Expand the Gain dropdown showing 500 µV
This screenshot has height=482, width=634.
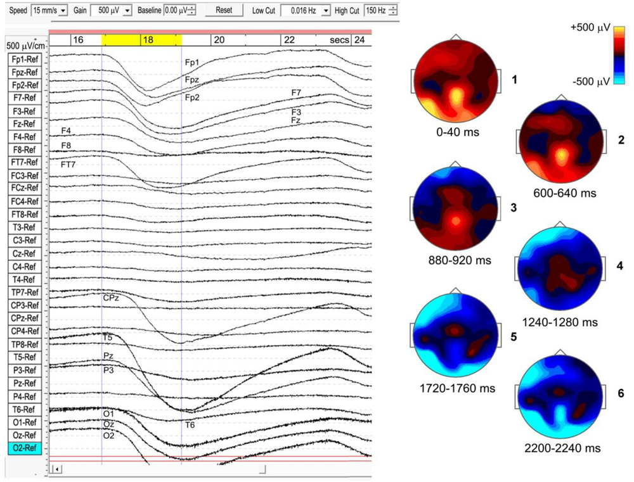click(110, 11)
